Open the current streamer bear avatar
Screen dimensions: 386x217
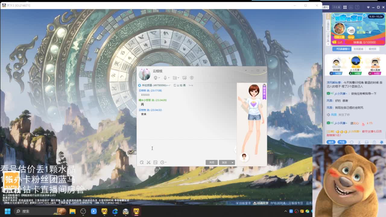339,29
